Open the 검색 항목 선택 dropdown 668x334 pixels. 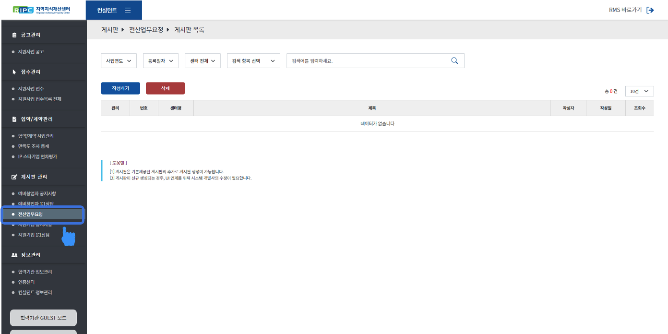pos(253,61)
